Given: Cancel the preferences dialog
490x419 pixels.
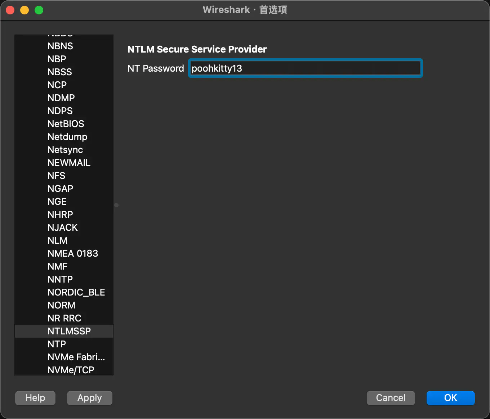Looking at the screenshot, I should (391, 398).
